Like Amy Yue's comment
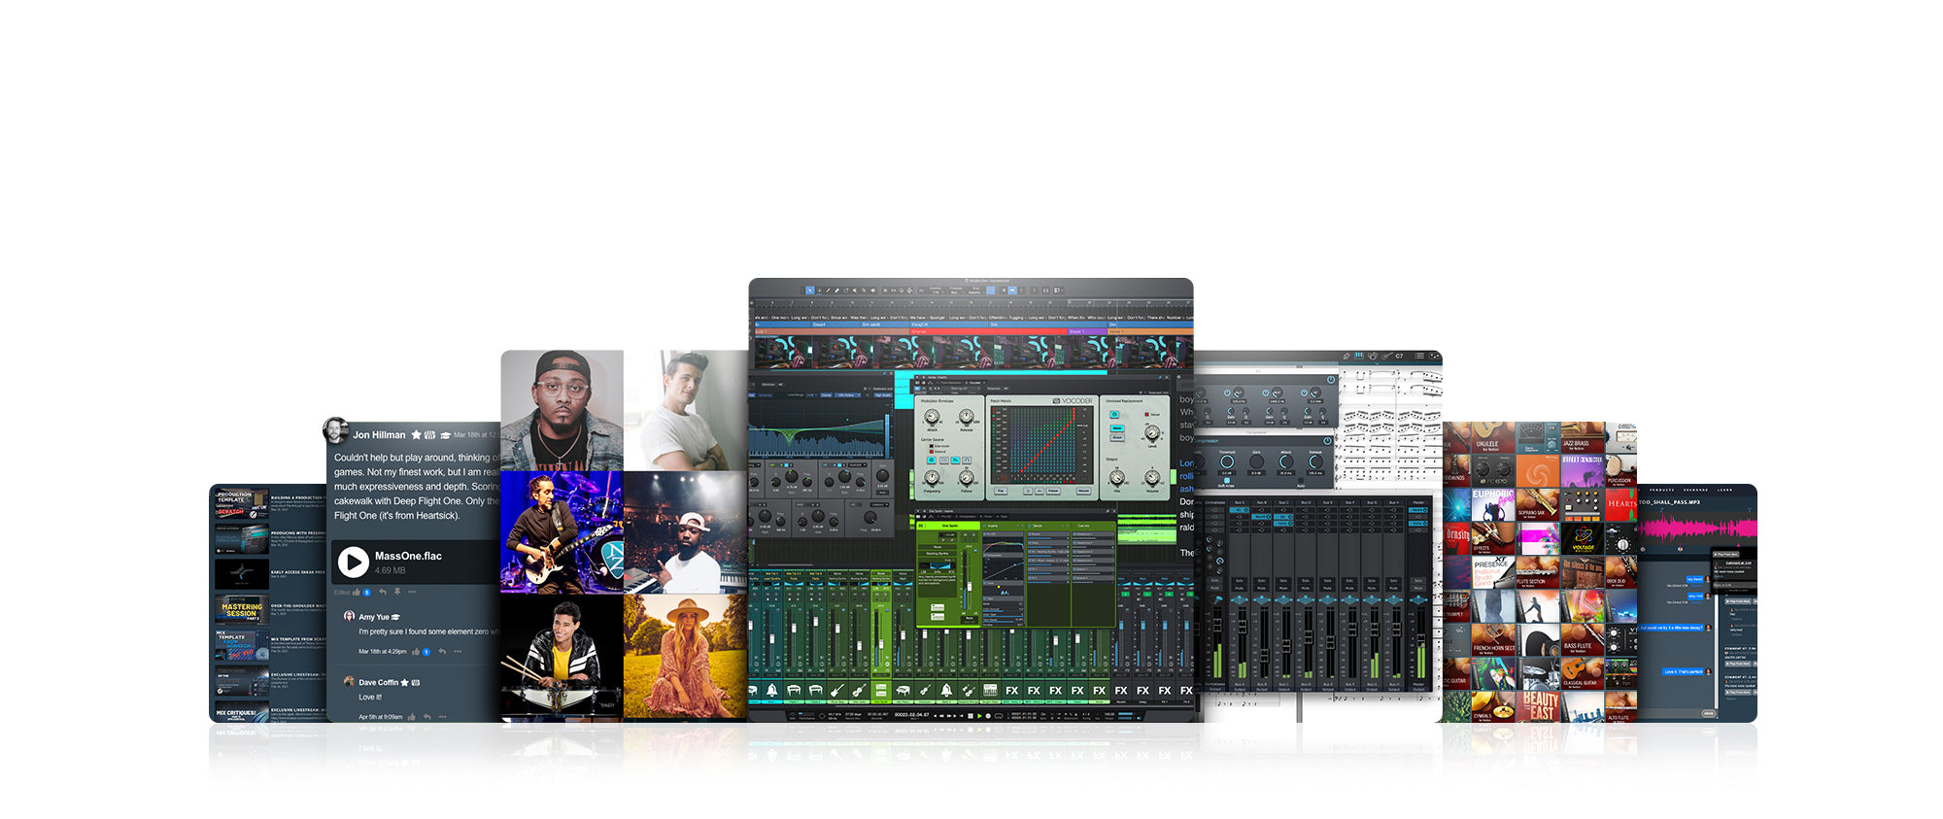The width and height of the screenshot is (1943, 819). pos(416,651)
